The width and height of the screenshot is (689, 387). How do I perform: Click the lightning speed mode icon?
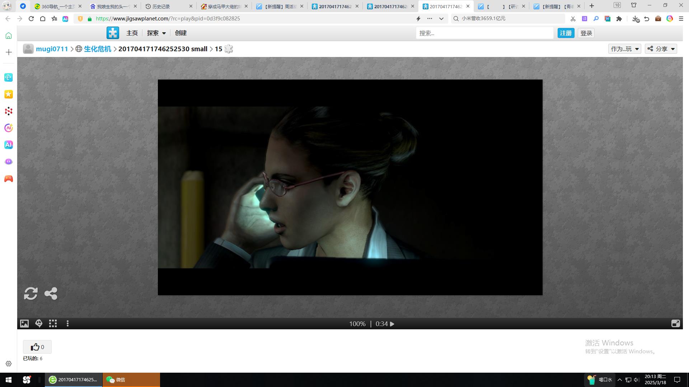coord(418,19)
